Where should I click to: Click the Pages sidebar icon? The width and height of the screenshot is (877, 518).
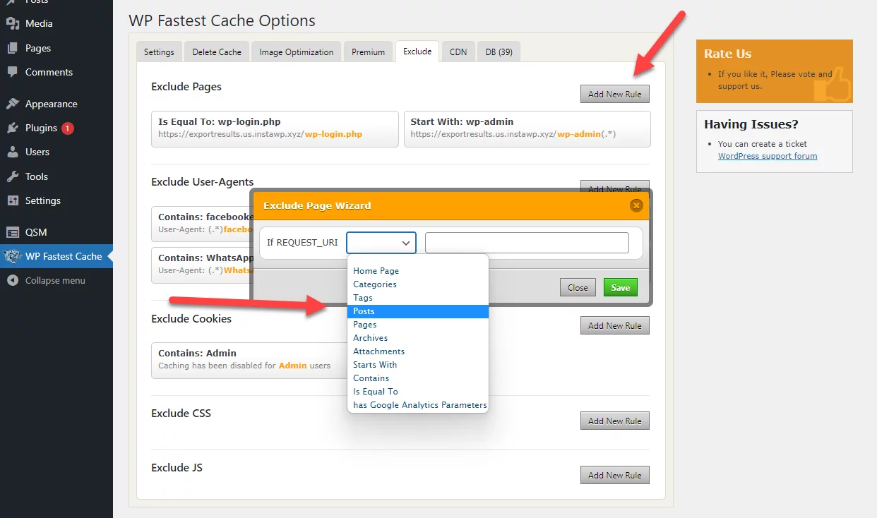13,48
